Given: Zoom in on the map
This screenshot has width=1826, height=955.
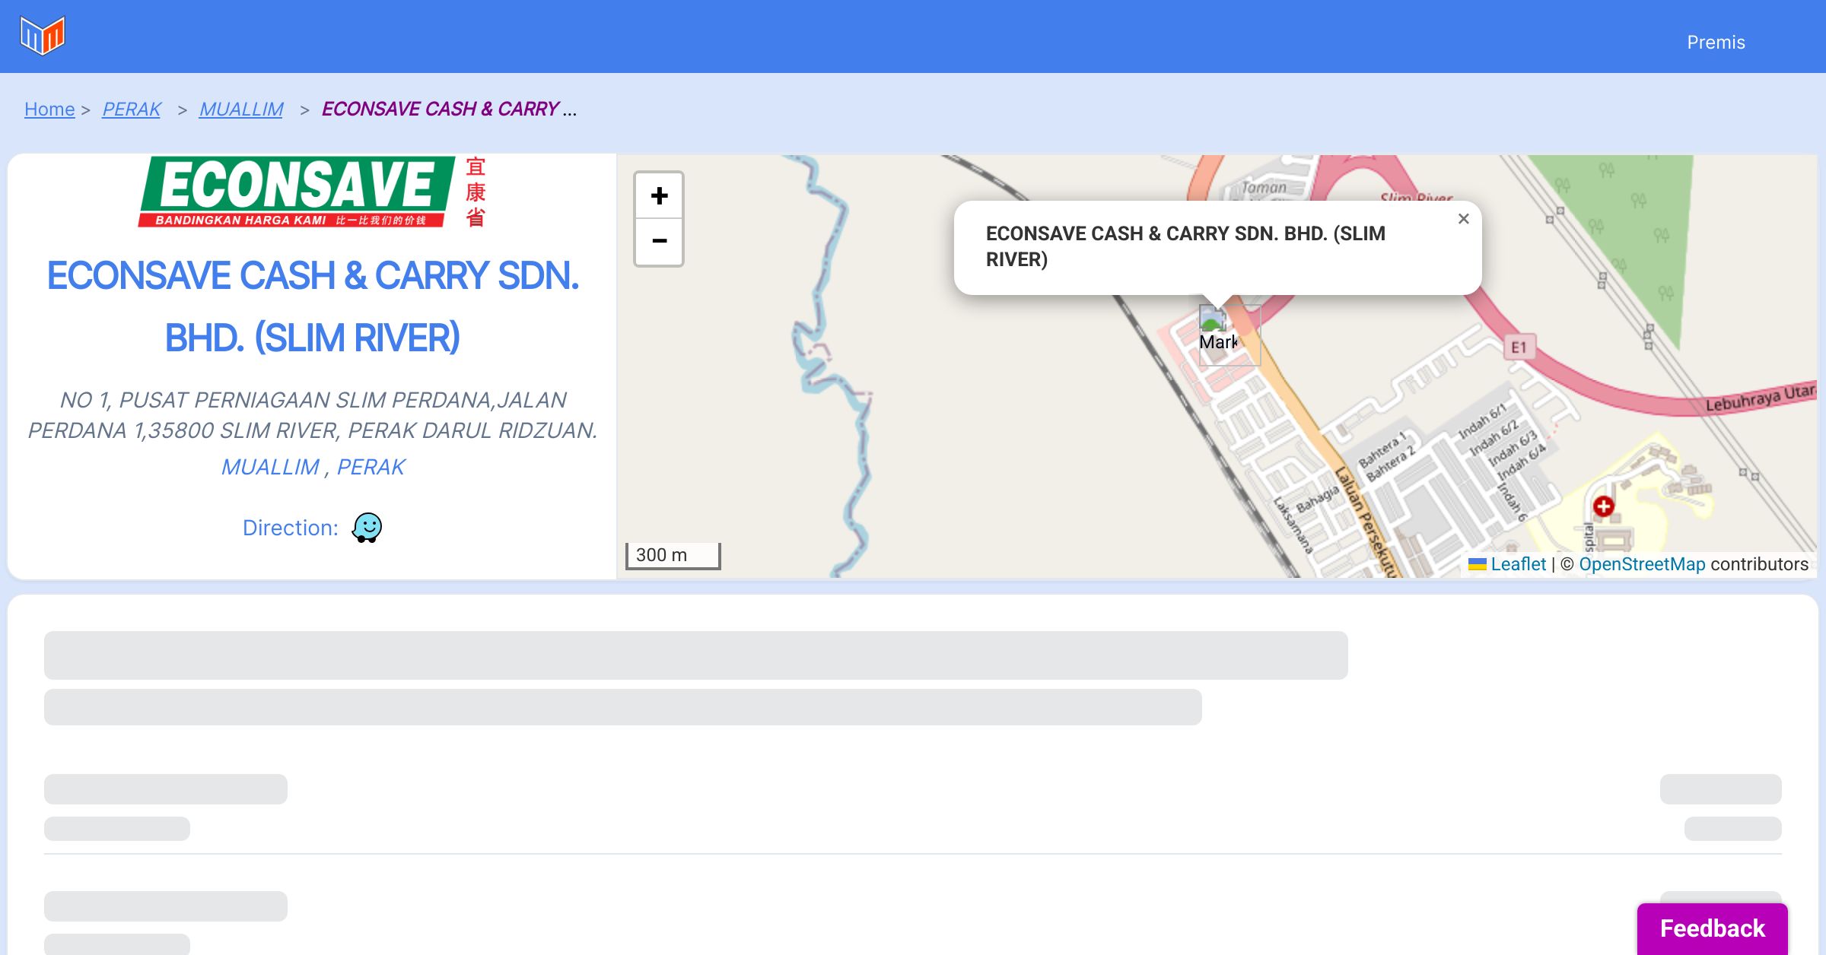Looking at the screenshot, I should [659, 196].
